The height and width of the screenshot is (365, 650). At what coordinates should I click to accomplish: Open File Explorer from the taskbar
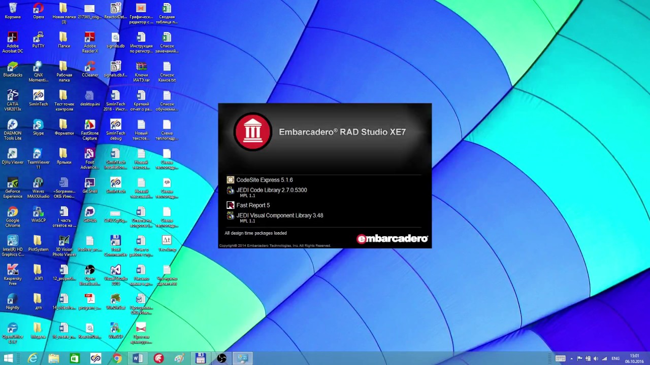pos(54,358)
